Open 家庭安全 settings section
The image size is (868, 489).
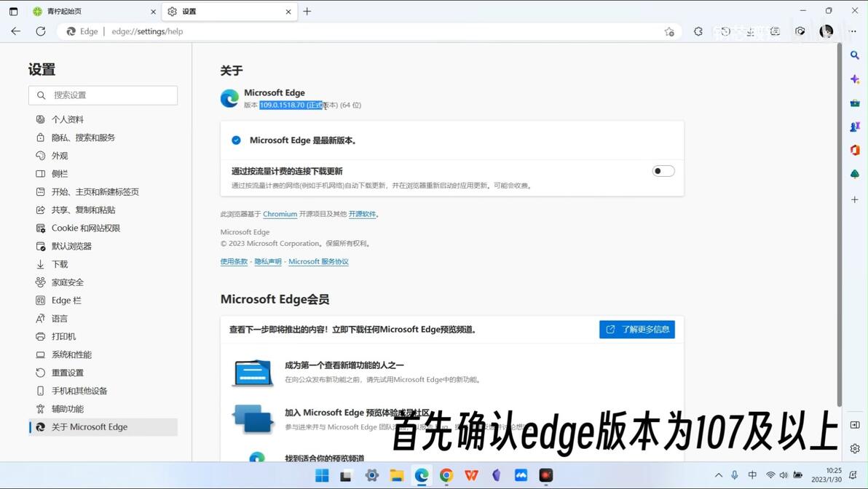103,282
